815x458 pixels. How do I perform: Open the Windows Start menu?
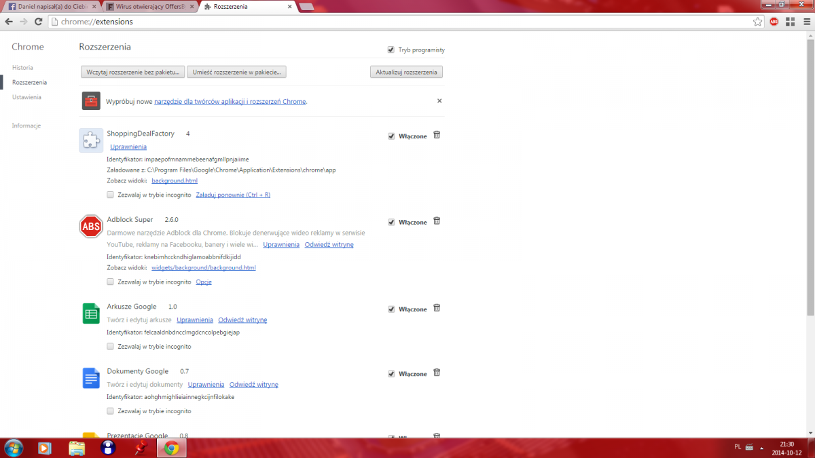(14, 448)
